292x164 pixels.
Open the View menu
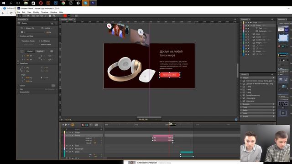29,12
